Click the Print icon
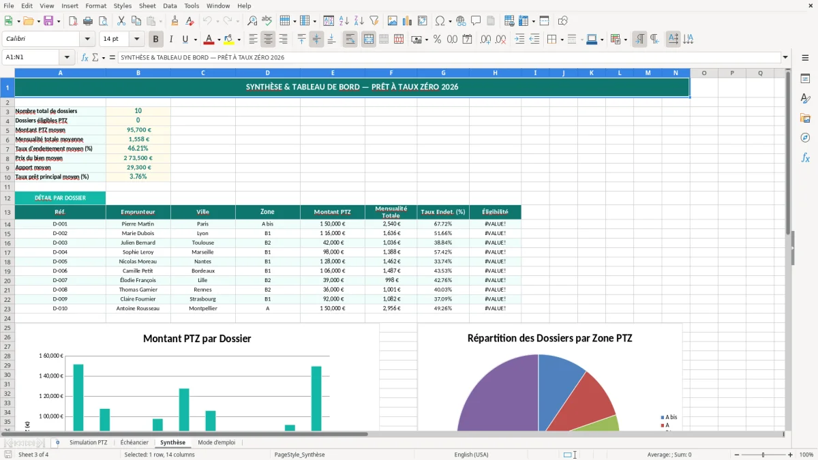 (87, 21)
